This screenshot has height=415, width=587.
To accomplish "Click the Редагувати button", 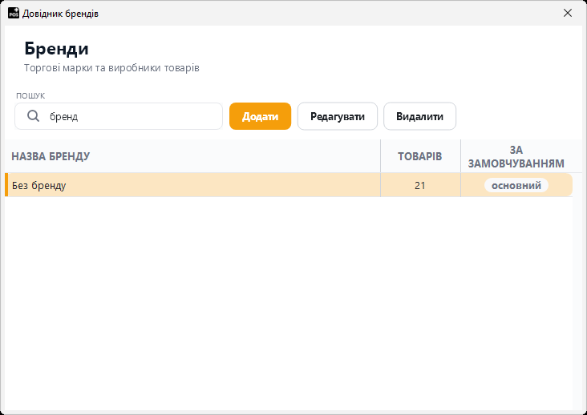I will click(x=338, y=116).
